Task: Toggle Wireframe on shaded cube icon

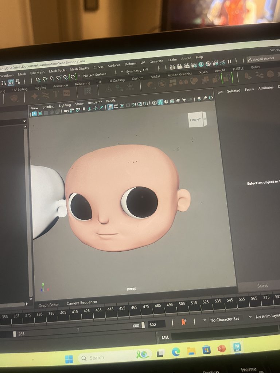Action: (x=172, y=101)
